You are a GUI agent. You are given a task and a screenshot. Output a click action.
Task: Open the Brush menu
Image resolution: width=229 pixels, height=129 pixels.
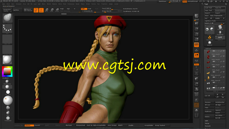coord(8,4)
